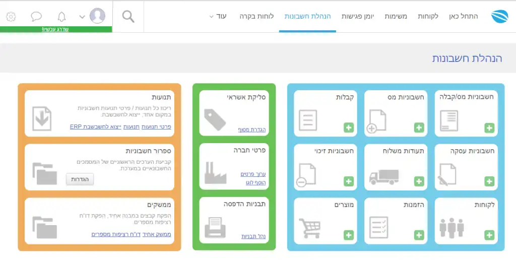Add new הזמנות using green plus
Image resolution: width=516 pixels, height=260 pixels.
(x=419, y=235)
